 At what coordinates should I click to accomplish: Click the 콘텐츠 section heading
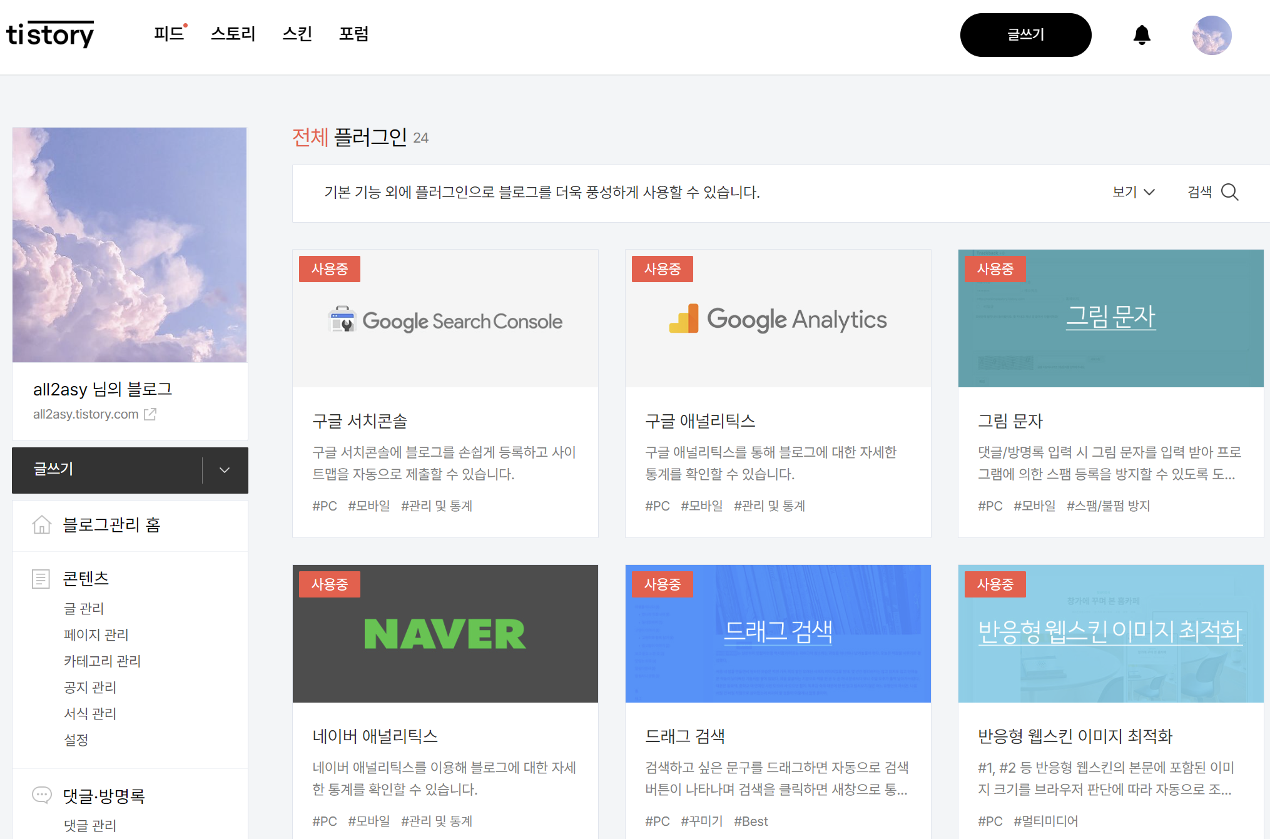point(86,578)
